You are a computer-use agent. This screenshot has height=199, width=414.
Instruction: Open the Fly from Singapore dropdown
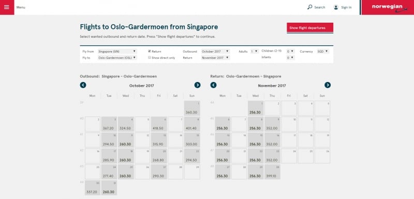[x=117, y=51]
